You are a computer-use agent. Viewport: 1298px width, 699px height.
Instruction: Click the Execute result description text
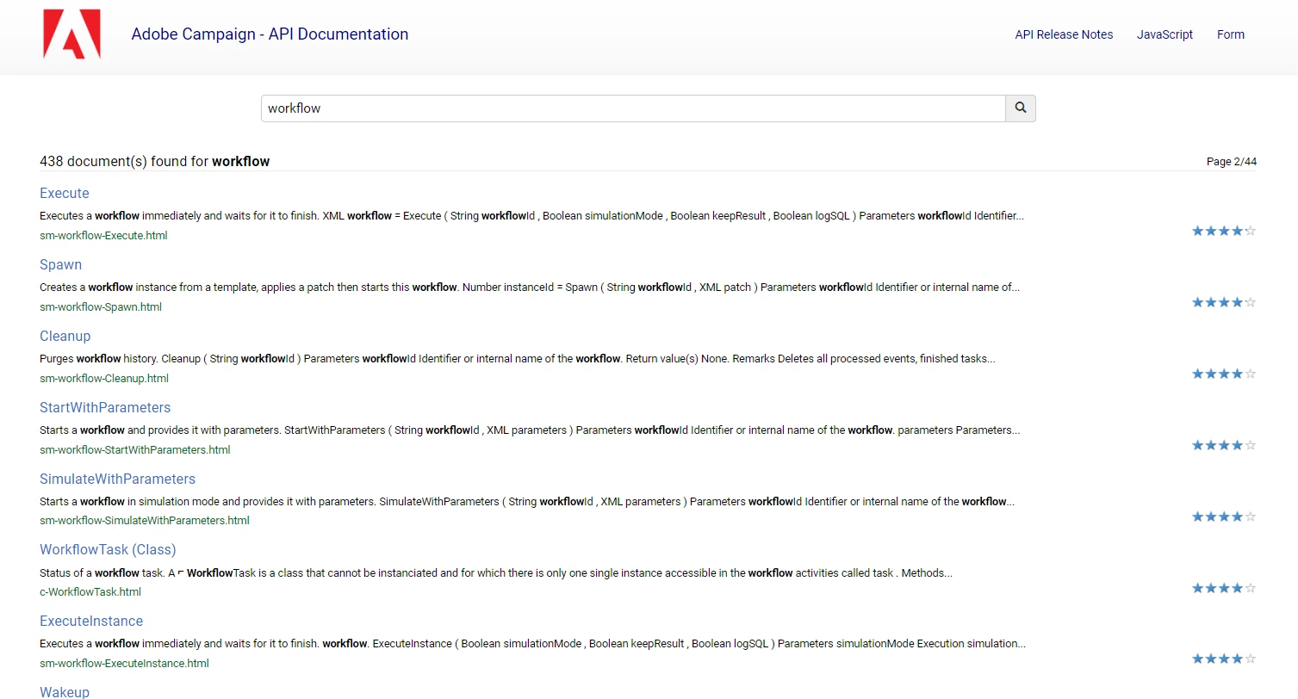pos(531,216)
